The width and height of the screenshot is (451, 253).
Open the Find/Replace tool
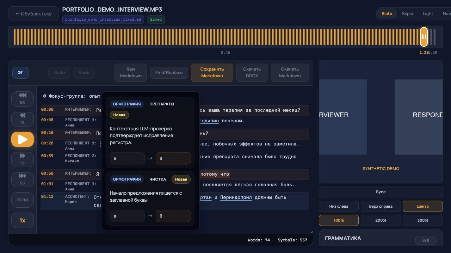[x=169, y=73]
